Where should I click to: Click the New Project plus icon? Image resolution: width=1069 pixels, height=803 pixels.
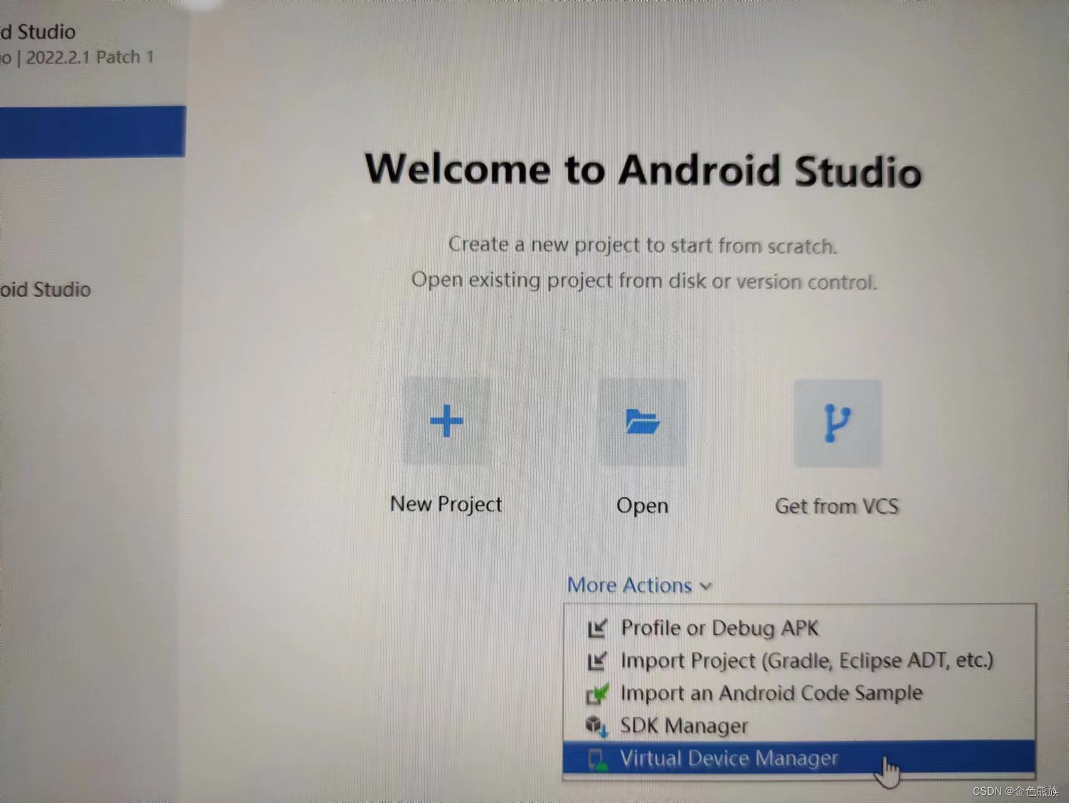point(446,420)
